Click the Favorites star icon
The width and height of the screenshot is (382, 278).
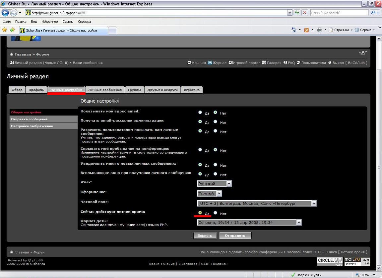pyautogui.click(x=4, y=30)
